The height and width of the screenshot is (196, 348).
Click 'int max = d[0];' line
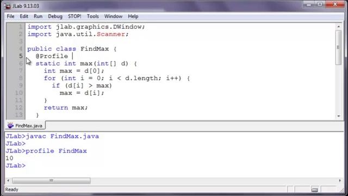coord(74,71)
